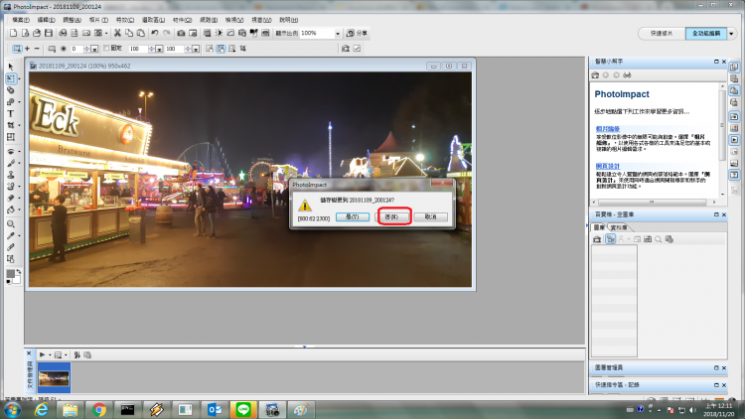Click No (N) button in save dialog
Viewport: 745px width, 419px height.
391,216
